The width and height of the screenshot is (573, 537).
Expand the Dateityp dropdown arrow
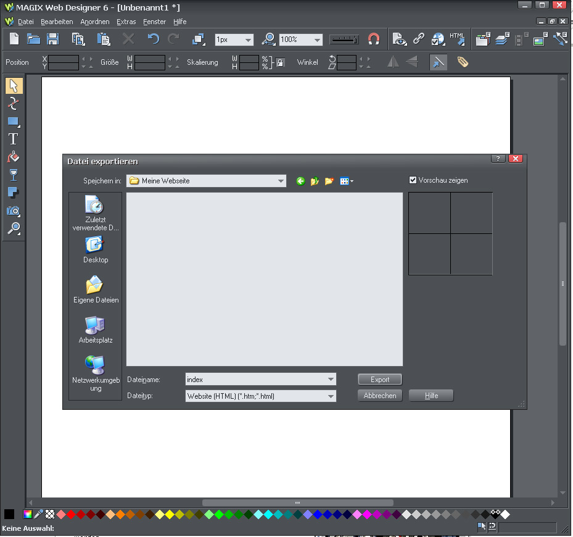coord(331,396)
